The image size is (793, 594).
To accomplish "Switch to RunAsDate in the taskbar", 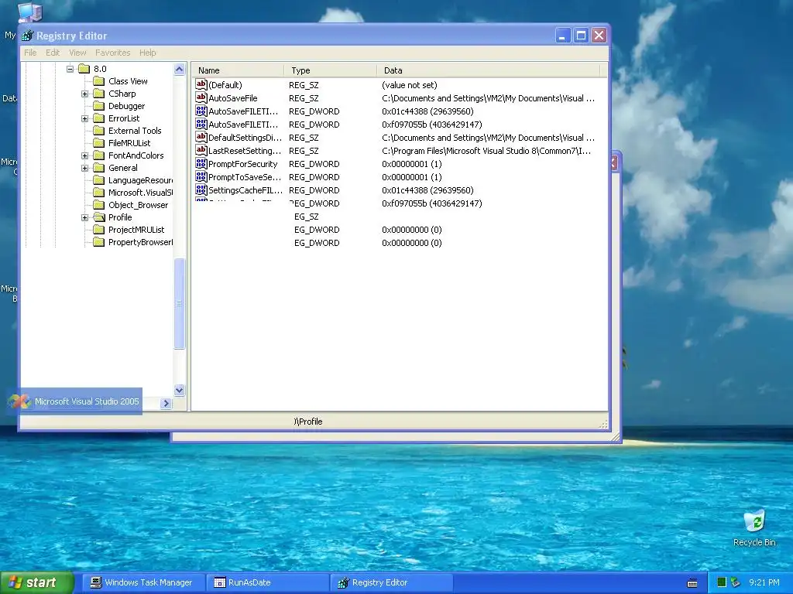I will coord(267,582).
